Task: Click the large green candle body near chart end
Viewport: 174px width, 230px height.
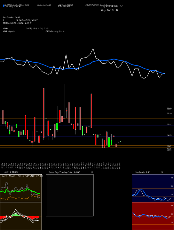Action: [x=109, y=142]
